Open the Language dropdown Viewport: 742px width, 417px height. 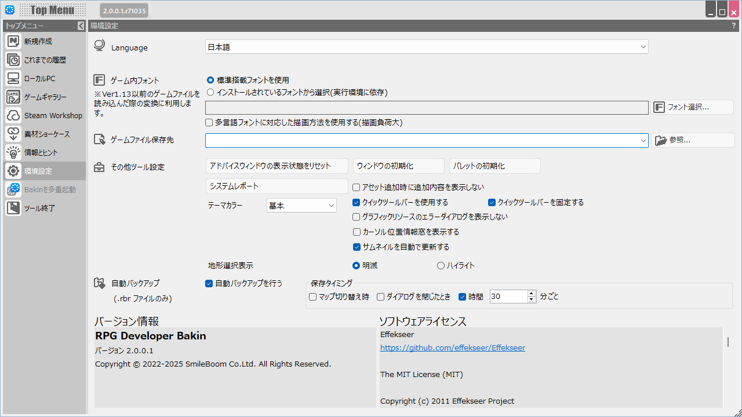point(643,47)
